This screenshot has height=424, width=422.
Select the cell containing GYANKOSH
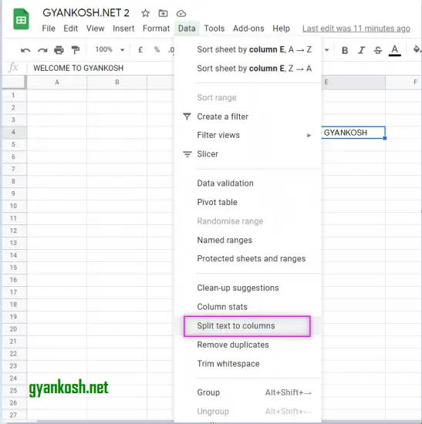click(353, 133)
